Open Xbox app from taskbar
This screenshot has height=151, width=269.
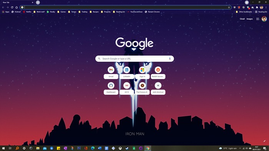click(120, 148)
